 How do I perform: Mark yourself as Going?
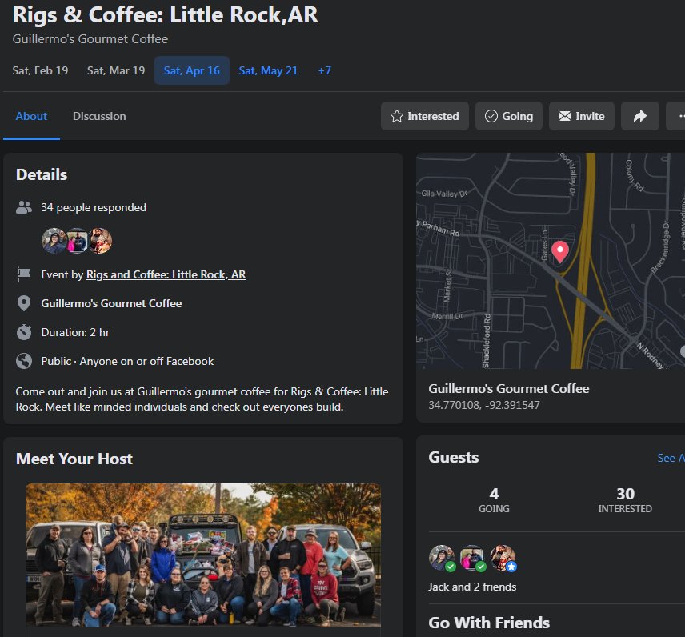[x=509, y=116]
